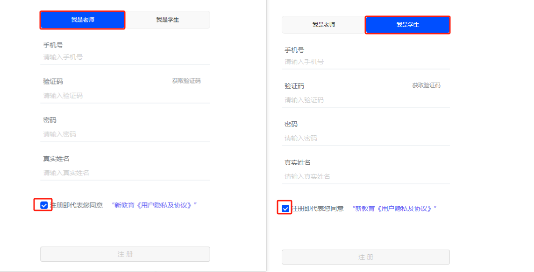The height and width of the screenshot is (272, 534).
Task: Focus the 真实姓名 input in the left form
Action: [125, 173]
